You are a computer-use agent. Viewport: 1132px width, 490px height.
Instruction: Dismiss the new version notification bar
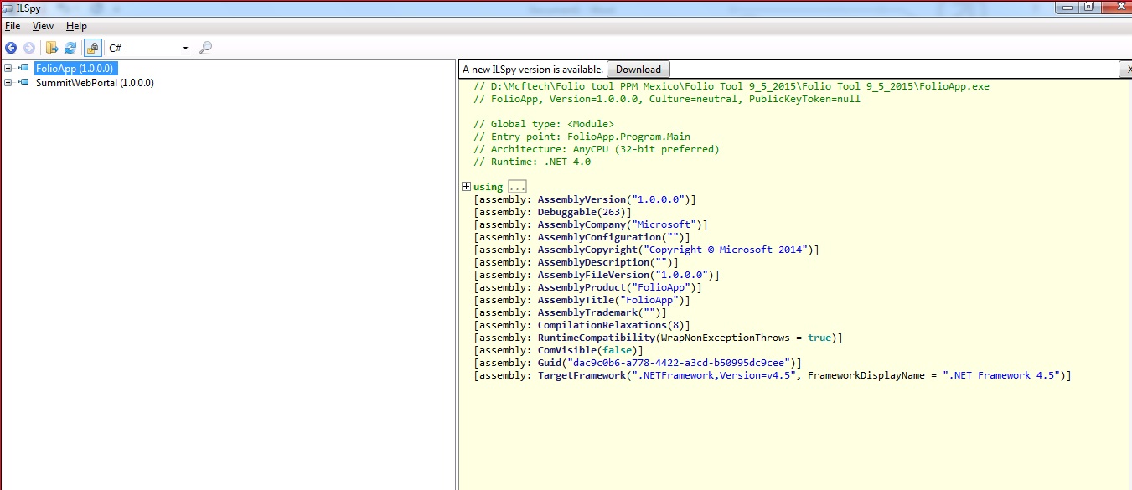(x=1125, y=70)
